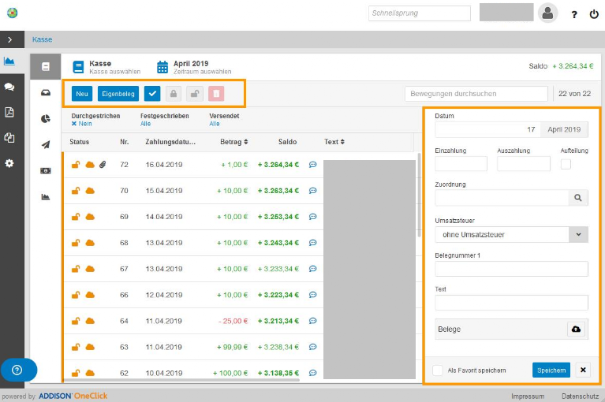This screenshot has width=605, height=402.
Task: Click the Kasse breadcrumb tab
Action: (42, 39)
